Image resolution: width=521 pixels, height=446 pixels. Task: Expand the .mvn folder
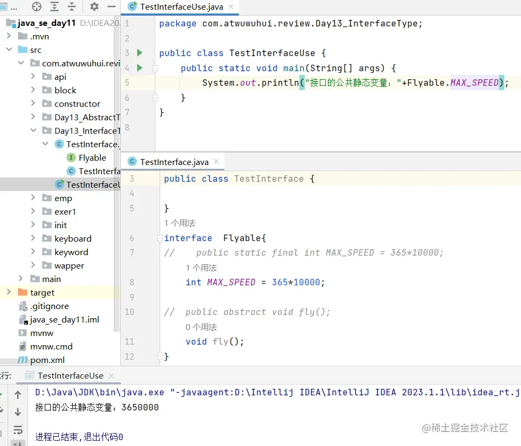[9, 36]
